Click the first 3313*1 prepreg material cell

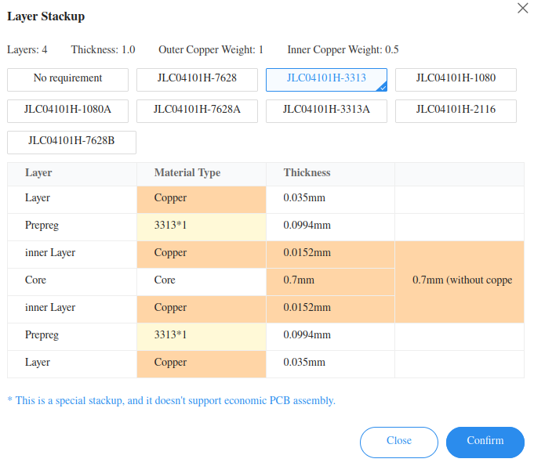pyautogui.click(x=201, y=226)
